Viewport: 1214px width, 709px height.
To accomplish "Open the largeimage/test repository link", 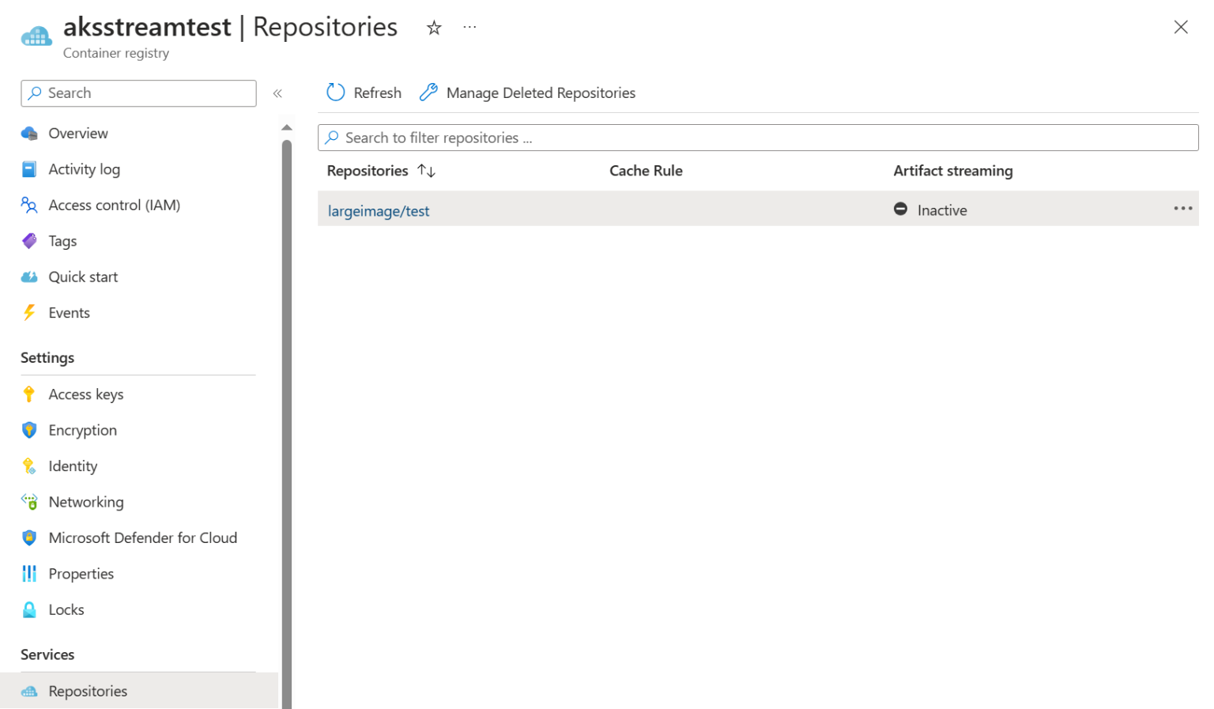I will coord(379,211).
